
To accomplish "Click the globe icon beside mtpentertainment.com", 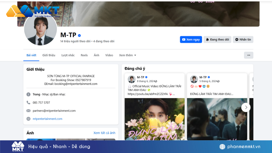I will point(28,119).
